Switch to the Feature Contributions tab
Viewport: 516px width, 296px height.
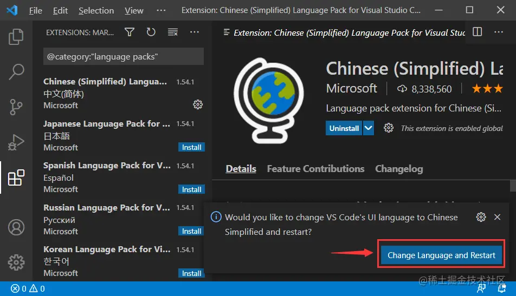315,168
